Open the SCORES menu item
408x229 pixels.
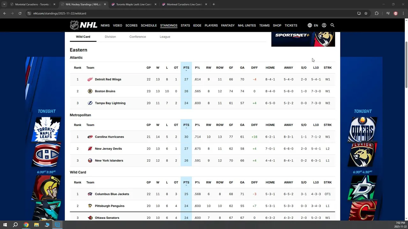coord(131,25)
